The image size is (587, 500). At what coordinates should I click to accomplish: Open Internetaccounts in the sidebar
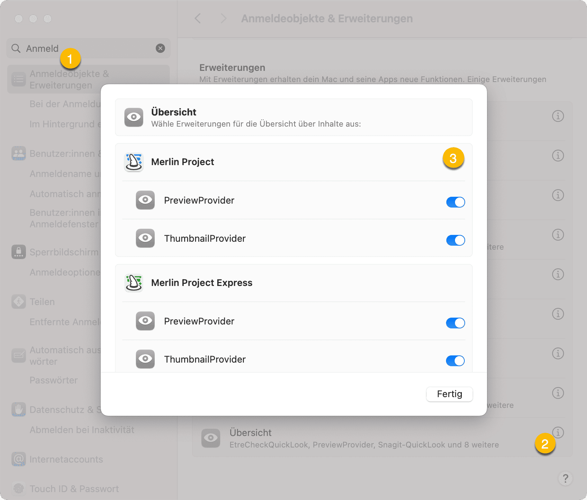(x=66, y=459)
